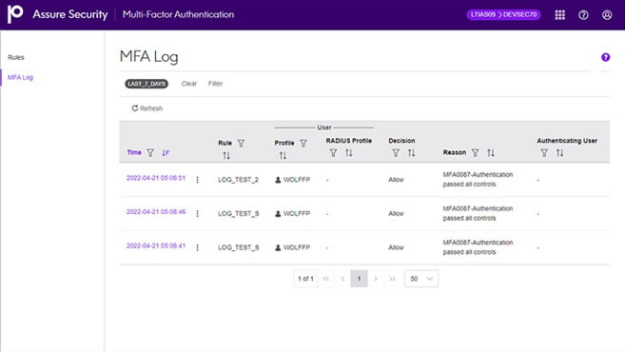Screen dimensions: 625x352
Task: Go to next page of results
Action: (376, 279)
